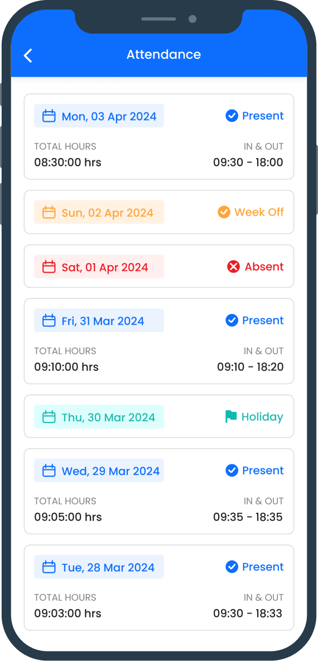Click the green Holiday flag icon

pos(231,417)
